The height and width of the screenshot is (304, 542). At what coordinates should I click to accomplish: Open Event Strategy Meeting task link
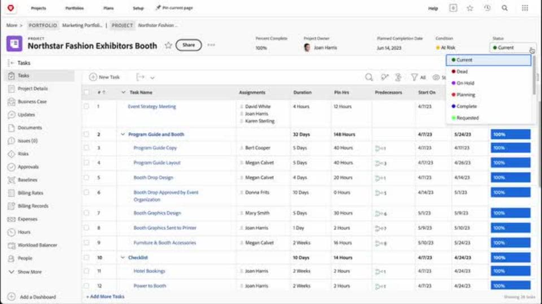pyautogui.click(x=152, y=106)
